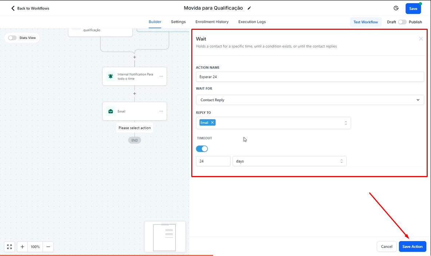Open version history clock icon
431x256 pixels.
(x=396, y=8)
